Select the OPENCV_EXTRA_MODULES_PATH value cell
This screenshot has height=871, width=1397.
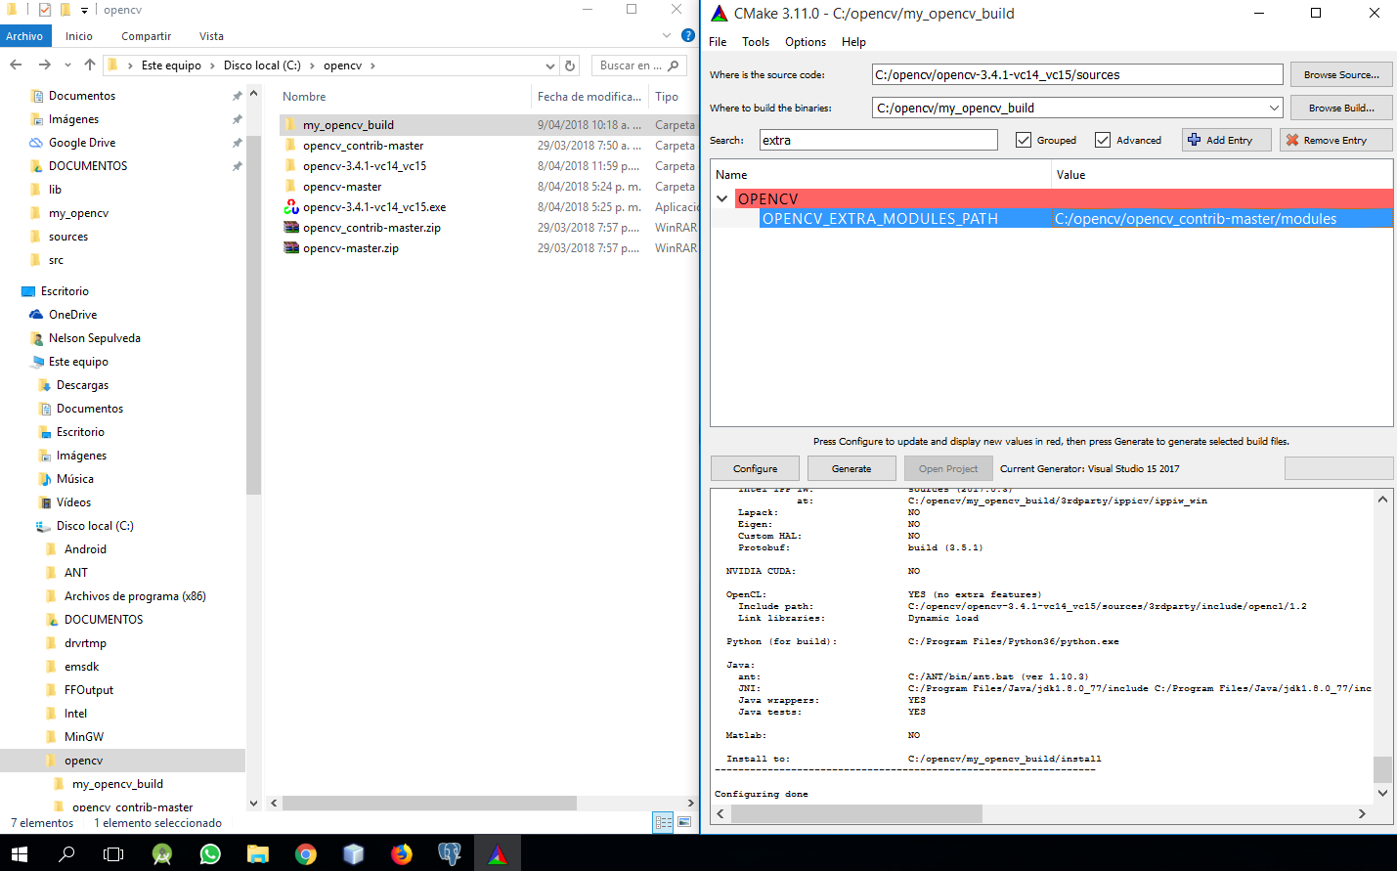pyautogui.click(x=1222, y=219)
